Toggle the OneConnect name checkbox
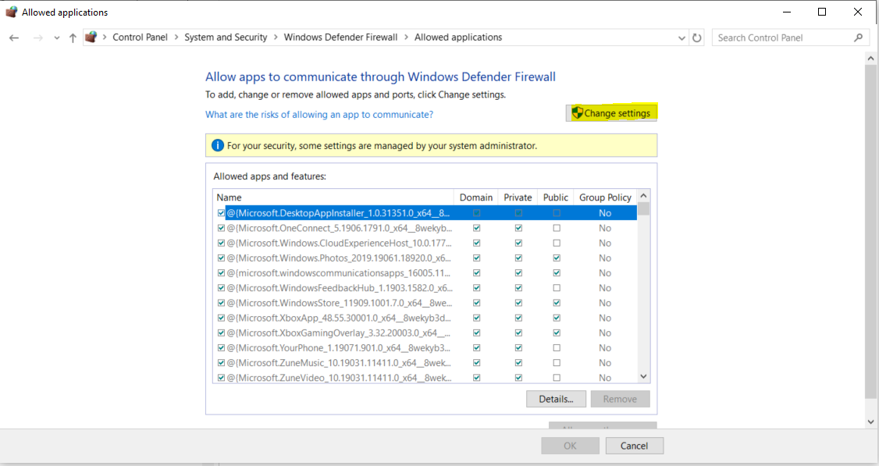Viewport: 879px width, 466px height. click(221, 228)
